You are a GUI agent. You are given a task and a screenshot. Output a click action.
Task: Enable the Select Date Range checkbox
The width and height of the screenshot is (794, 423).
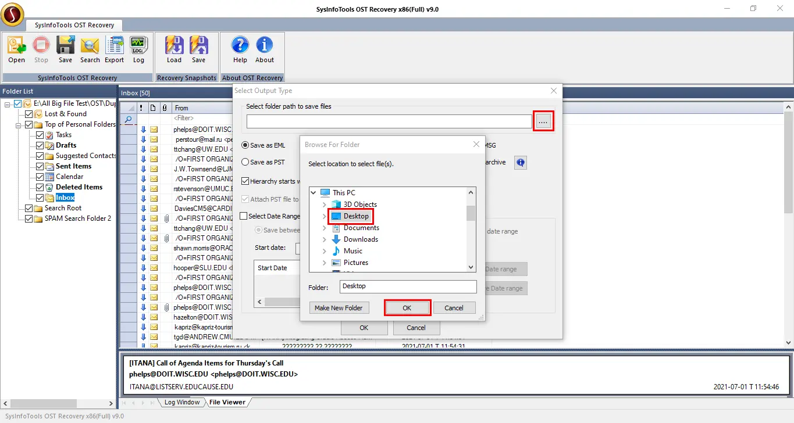[x=244, y=216]
